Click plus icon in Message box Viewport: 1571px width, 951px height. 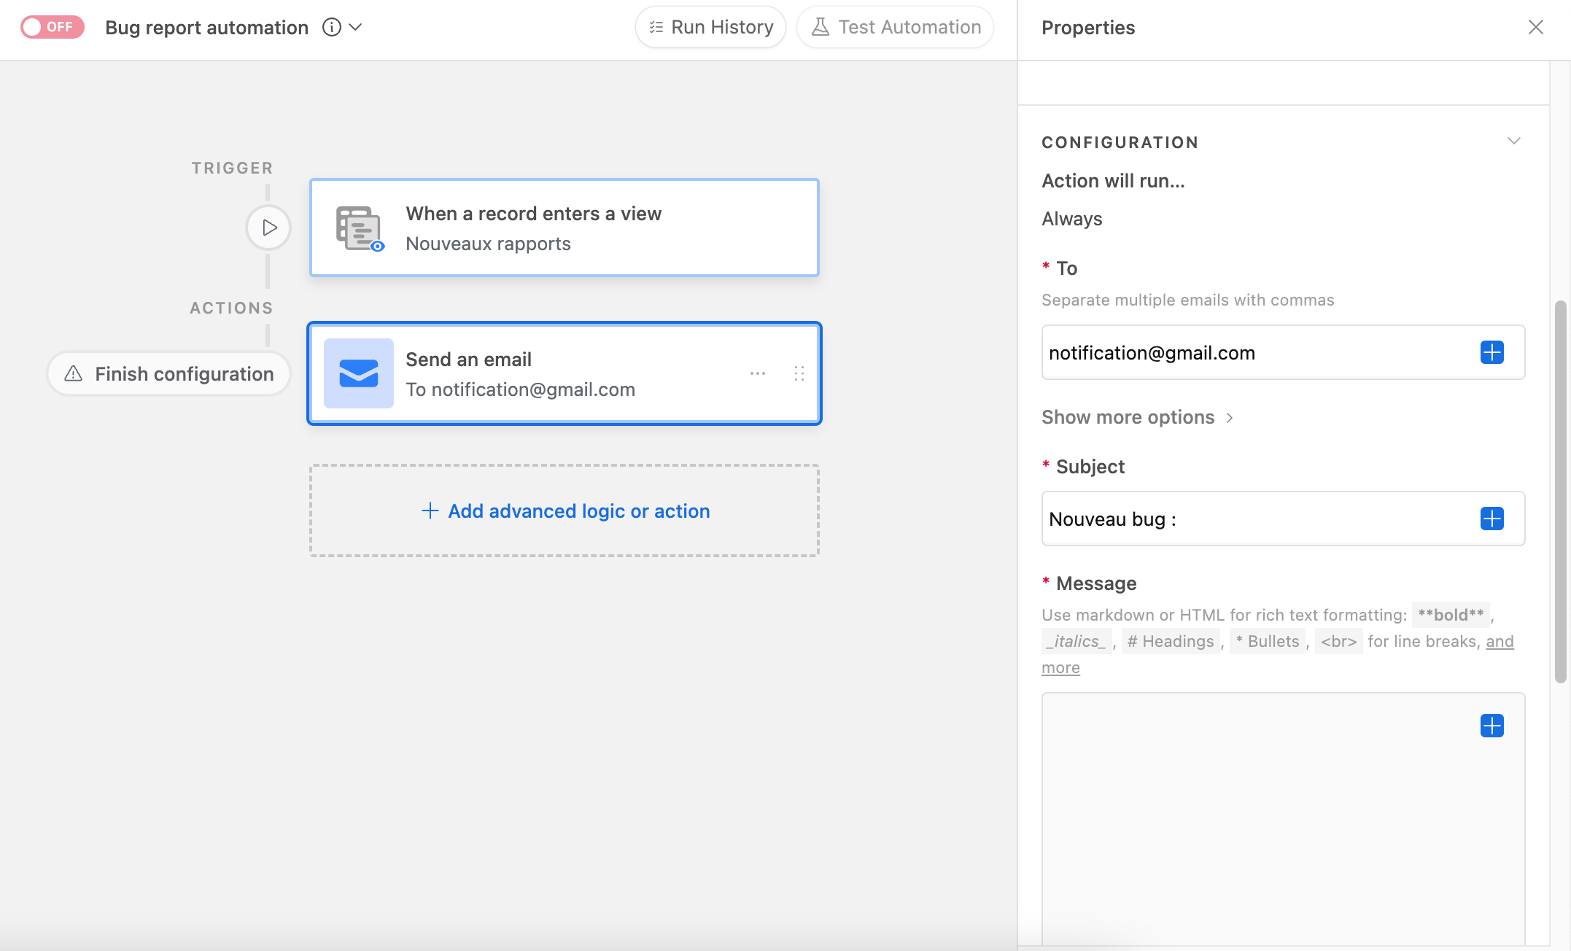(x=1492, y=726)
